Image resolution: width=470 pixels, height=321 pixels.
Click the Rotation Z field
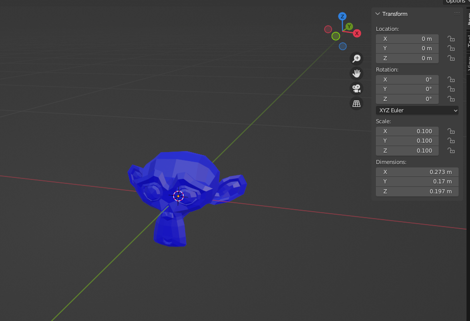tap(407, 99)
